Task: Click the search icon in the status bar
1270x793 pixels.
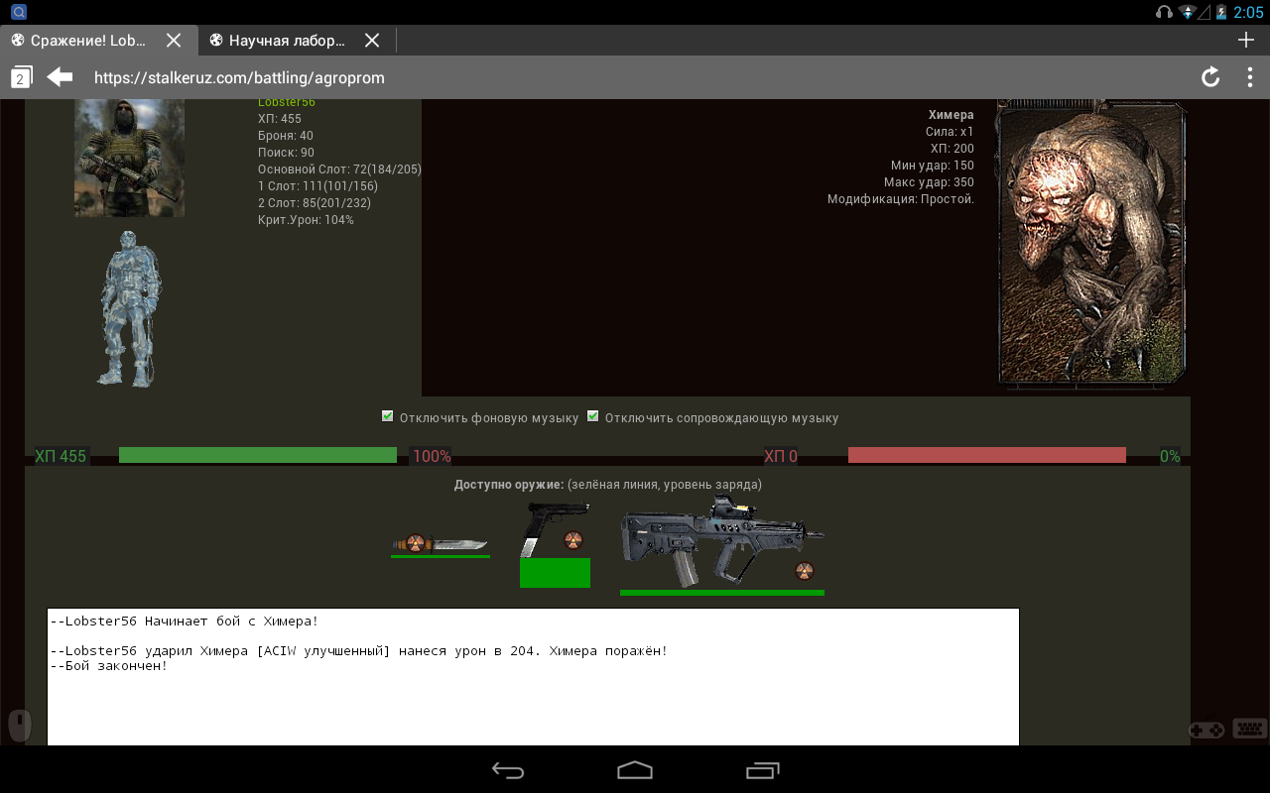Action: (x=18, y=13)
